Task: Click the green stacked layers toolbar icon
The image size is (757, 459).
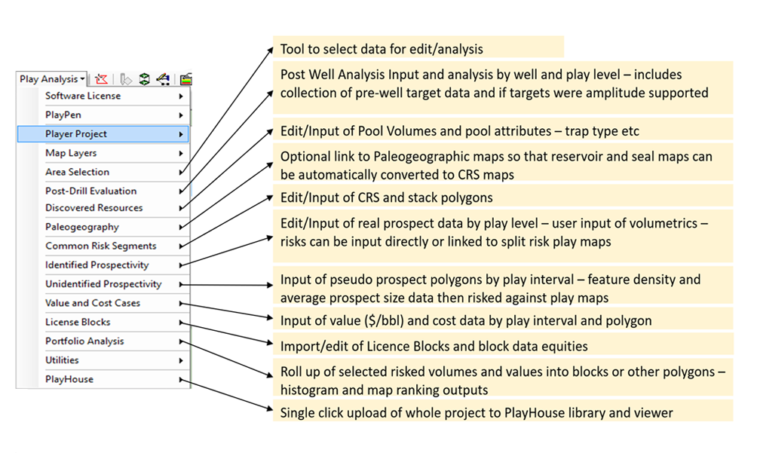Action: (x=144, y=78)
